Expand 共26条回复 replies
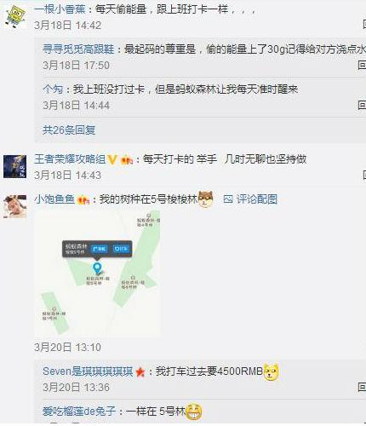Image resolution: width=366 pixels, height=426 pixels. point(69,130)
